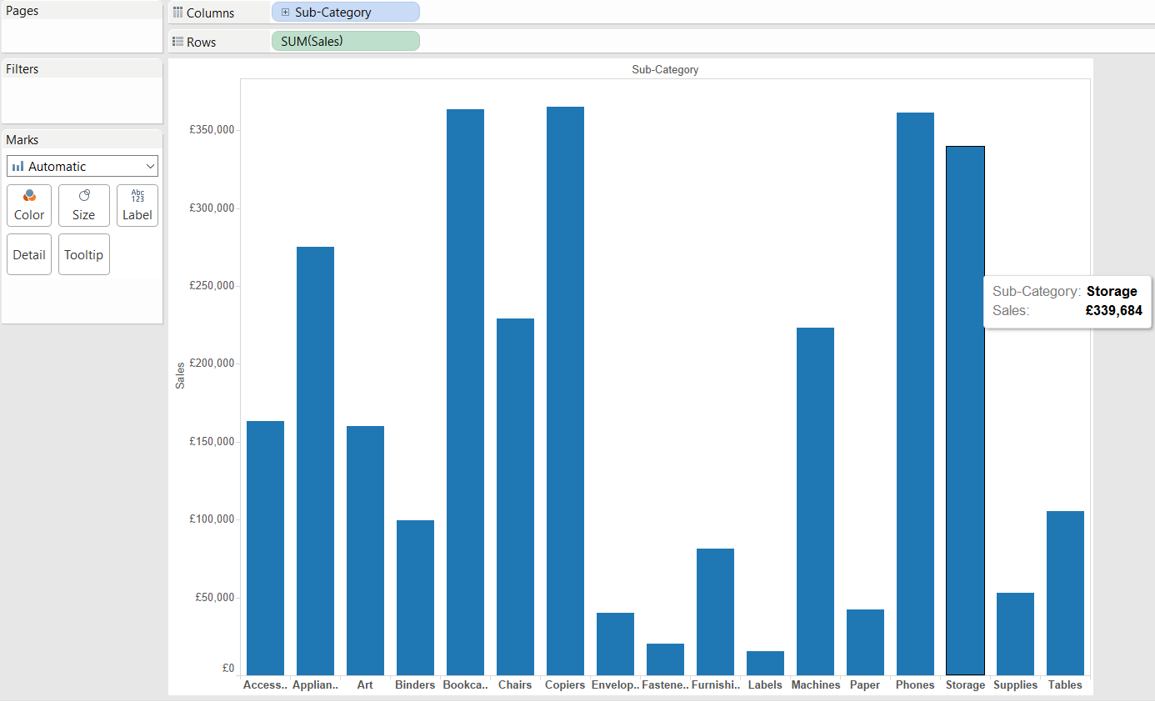Click the Marks card title
This screenshot has width=1155, height=702.
22,139
